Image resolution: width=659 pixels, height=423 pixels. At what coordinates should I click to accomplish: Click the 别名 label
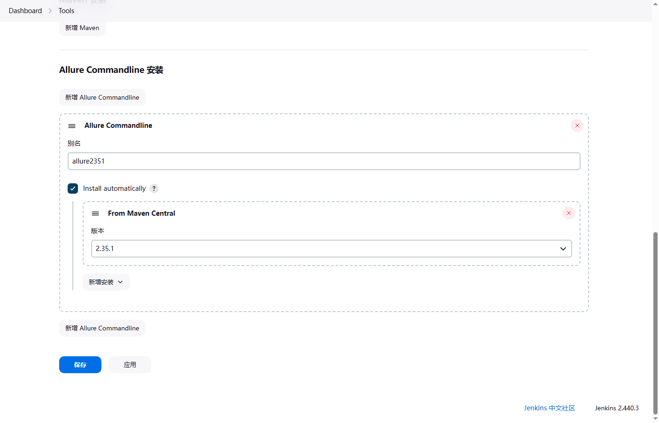point(74,143)
